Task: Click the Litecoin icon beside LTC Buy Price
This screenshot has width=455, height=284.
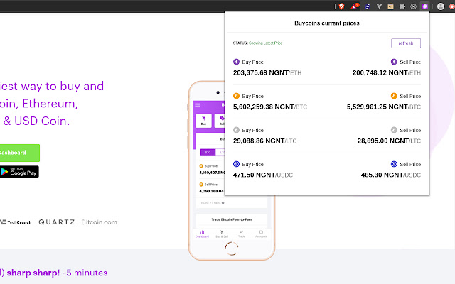Action: click(x=236, y=130)
